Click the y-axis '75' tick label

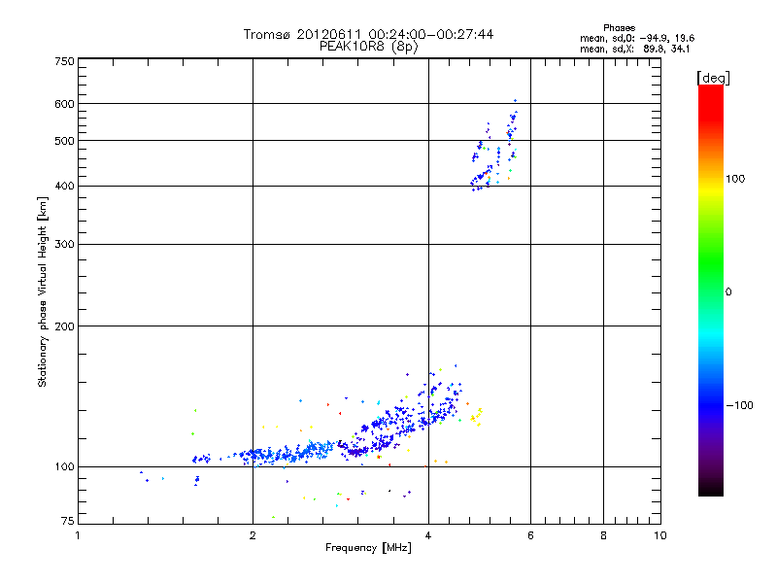[68, 521]
